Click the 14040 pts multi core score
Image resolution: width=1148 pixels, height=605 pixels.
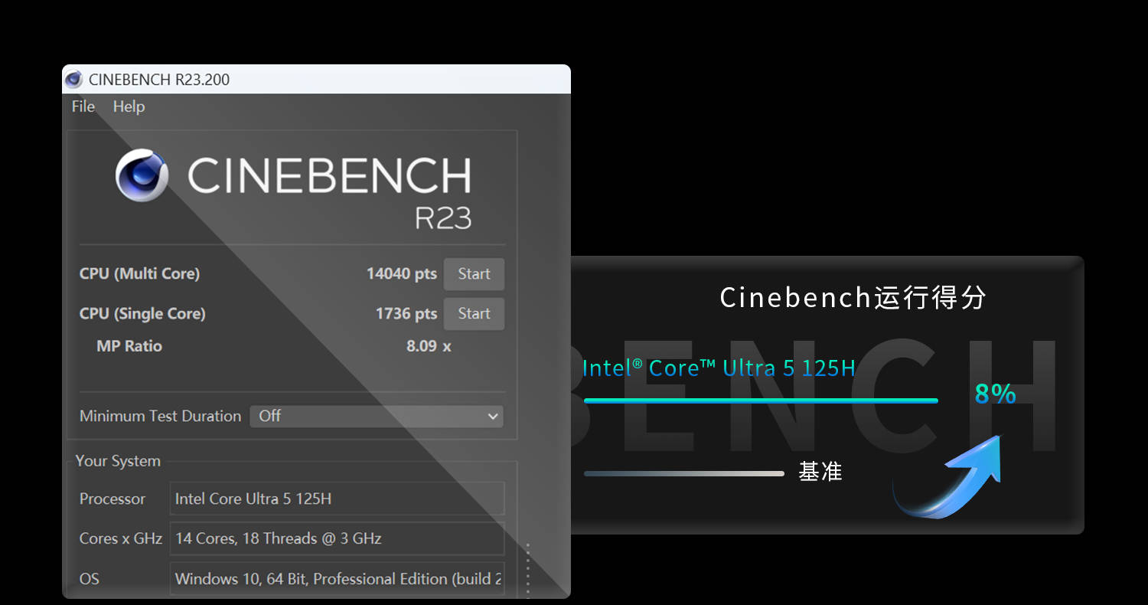tap(401, 274)
